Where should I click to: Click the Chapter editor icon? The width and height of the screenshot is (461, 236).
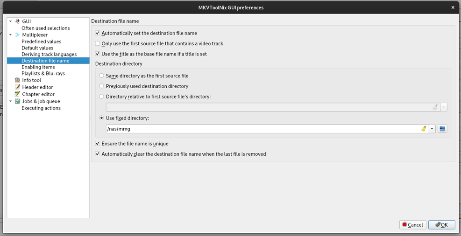pyautogui.click(x=17, y=94)
